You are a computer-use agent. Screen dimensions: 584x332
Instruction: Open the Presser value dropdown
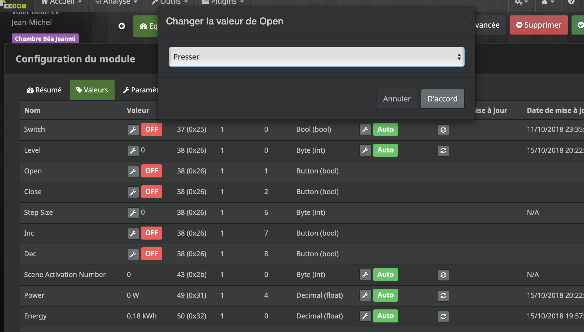click(316, 57)
